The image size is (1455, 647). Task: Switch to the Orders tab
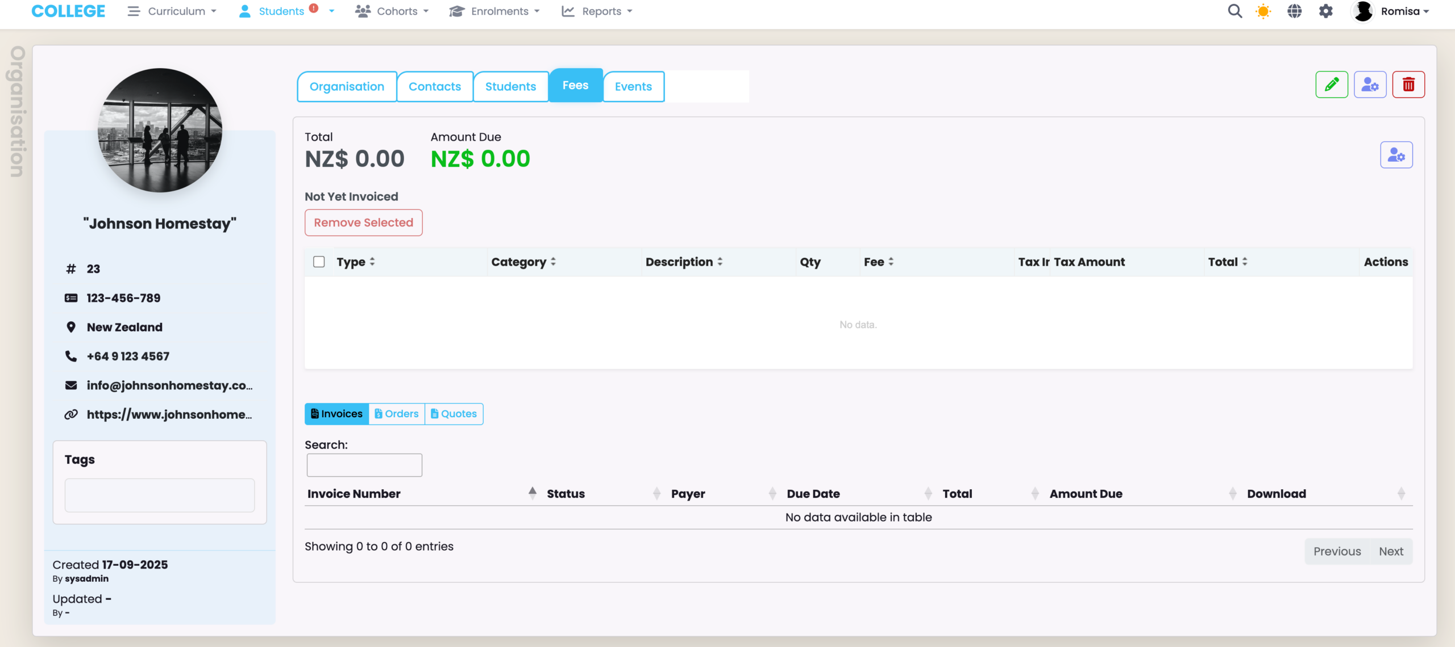pos(397,414)
